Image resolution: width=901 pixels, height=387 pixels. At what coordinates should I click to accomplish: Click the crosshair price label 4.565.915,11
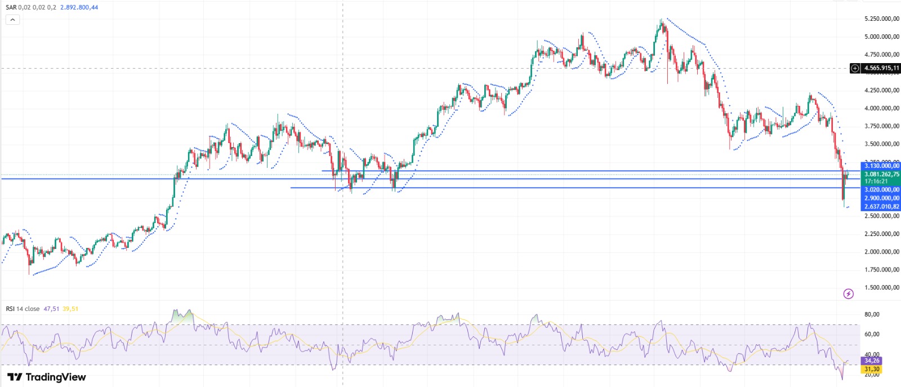click(x=881, y=68)
